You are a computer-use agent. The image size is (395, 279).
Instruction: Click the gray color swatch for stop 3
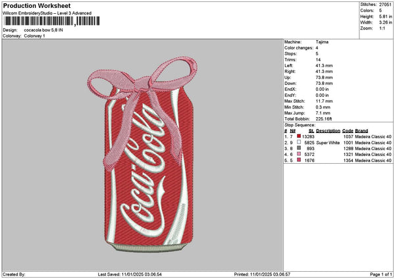(299, 148)
